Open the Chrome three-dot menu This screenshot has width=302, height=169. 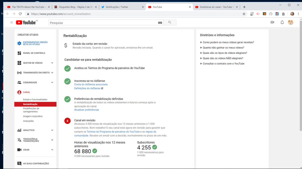pyautogui.click(x=298, y=14)
